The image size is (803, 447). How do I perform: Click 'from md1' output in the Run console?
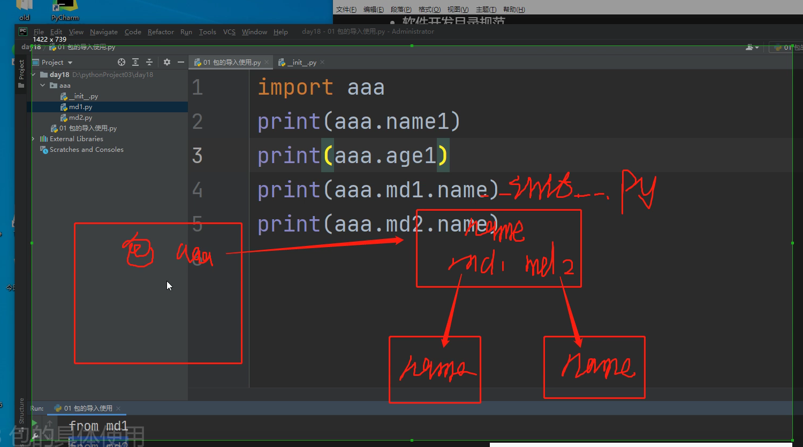coord(99,426)
